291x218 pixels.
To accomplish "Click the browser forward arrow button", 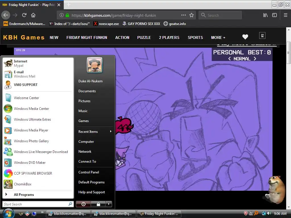I will (x=15, y=15).
